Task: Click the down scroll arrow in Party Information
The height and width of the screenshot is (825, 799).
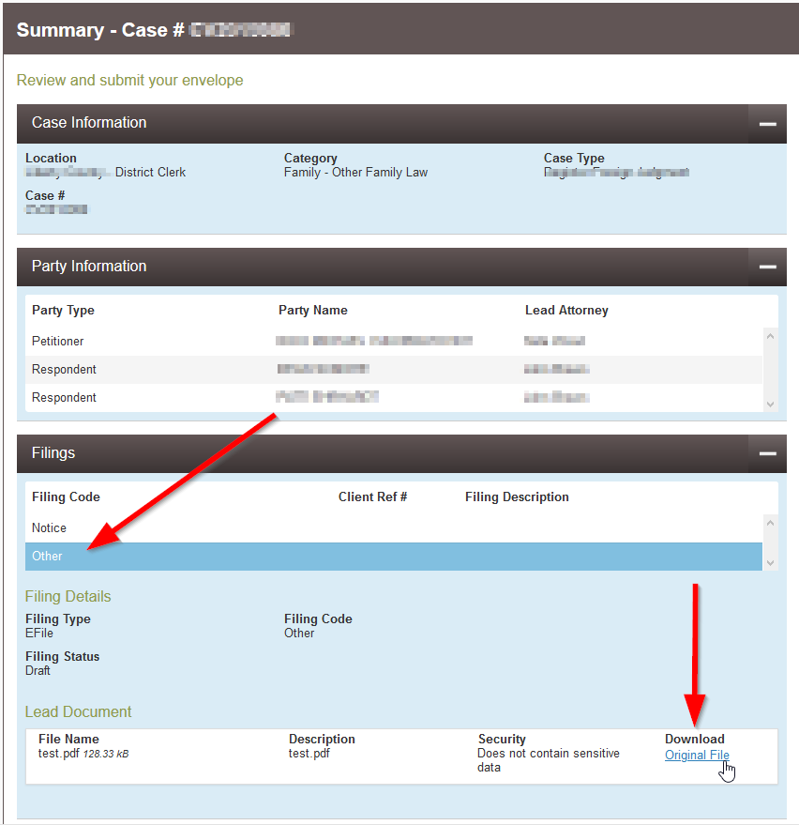Action: pyautogui.click(x=771, y=402)
